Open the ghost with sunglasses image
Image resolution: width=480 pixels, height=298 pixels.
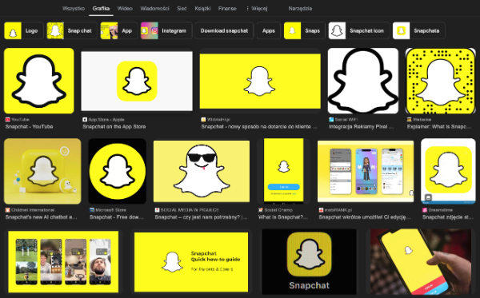click(x=202, y=171)
